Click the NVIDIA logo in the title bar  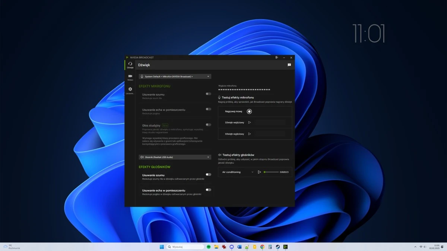pyautogui.click(x=127, y=58)
